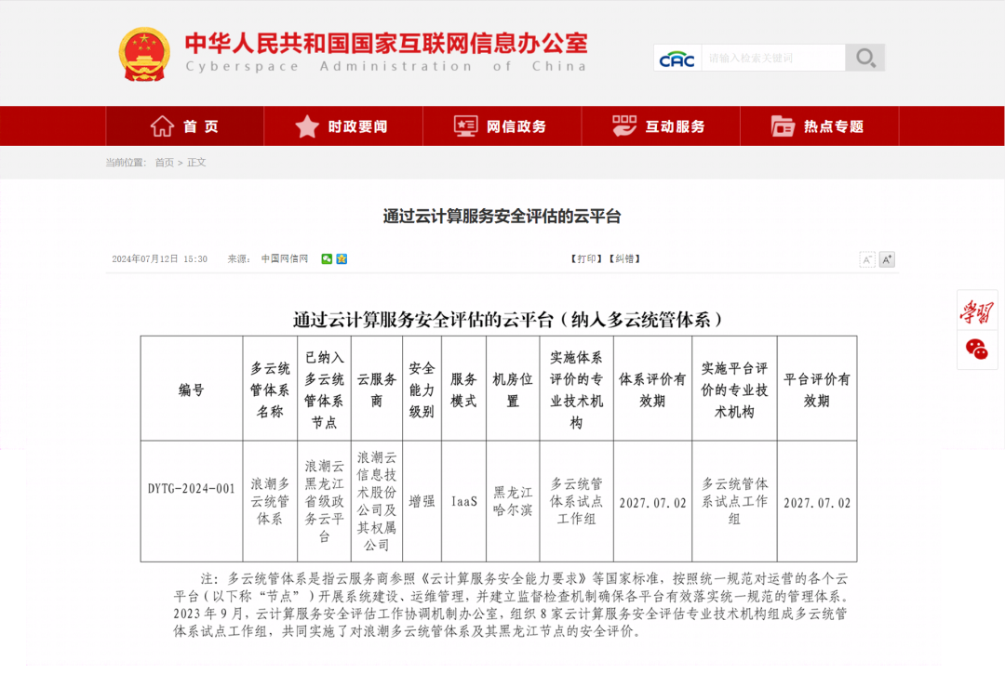Click the WeChat icon in the right sidebar
Viewport: 1005px width, 700px height.
click(x=977, y=350)
